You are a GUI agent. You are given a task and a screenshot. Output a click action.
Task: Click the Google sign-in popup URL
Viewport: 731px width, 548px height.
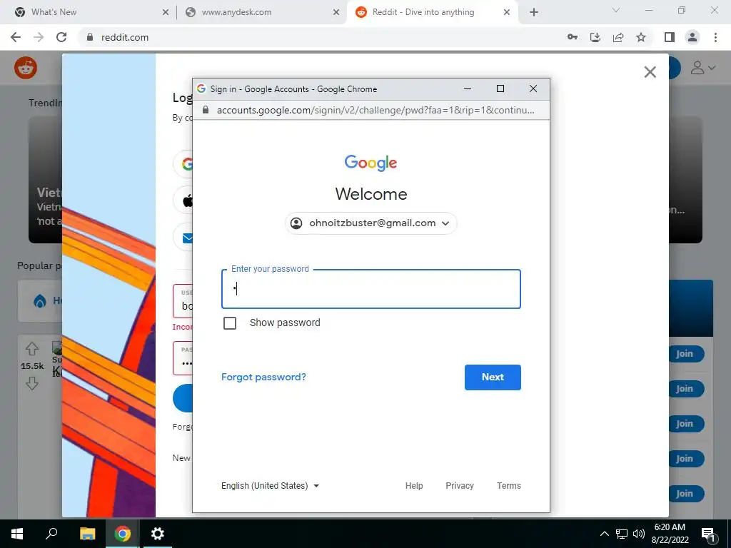click(x=375, y=110)
